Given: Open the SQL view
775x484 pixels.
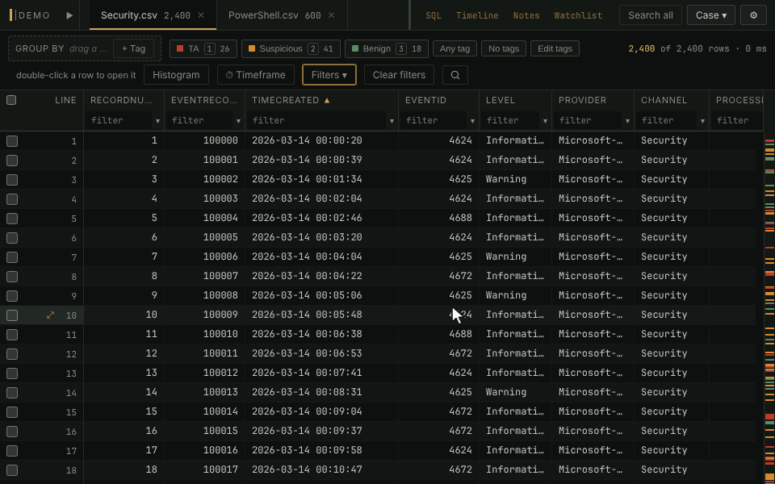Looking at the screenshot, I should tap(434, 16).
